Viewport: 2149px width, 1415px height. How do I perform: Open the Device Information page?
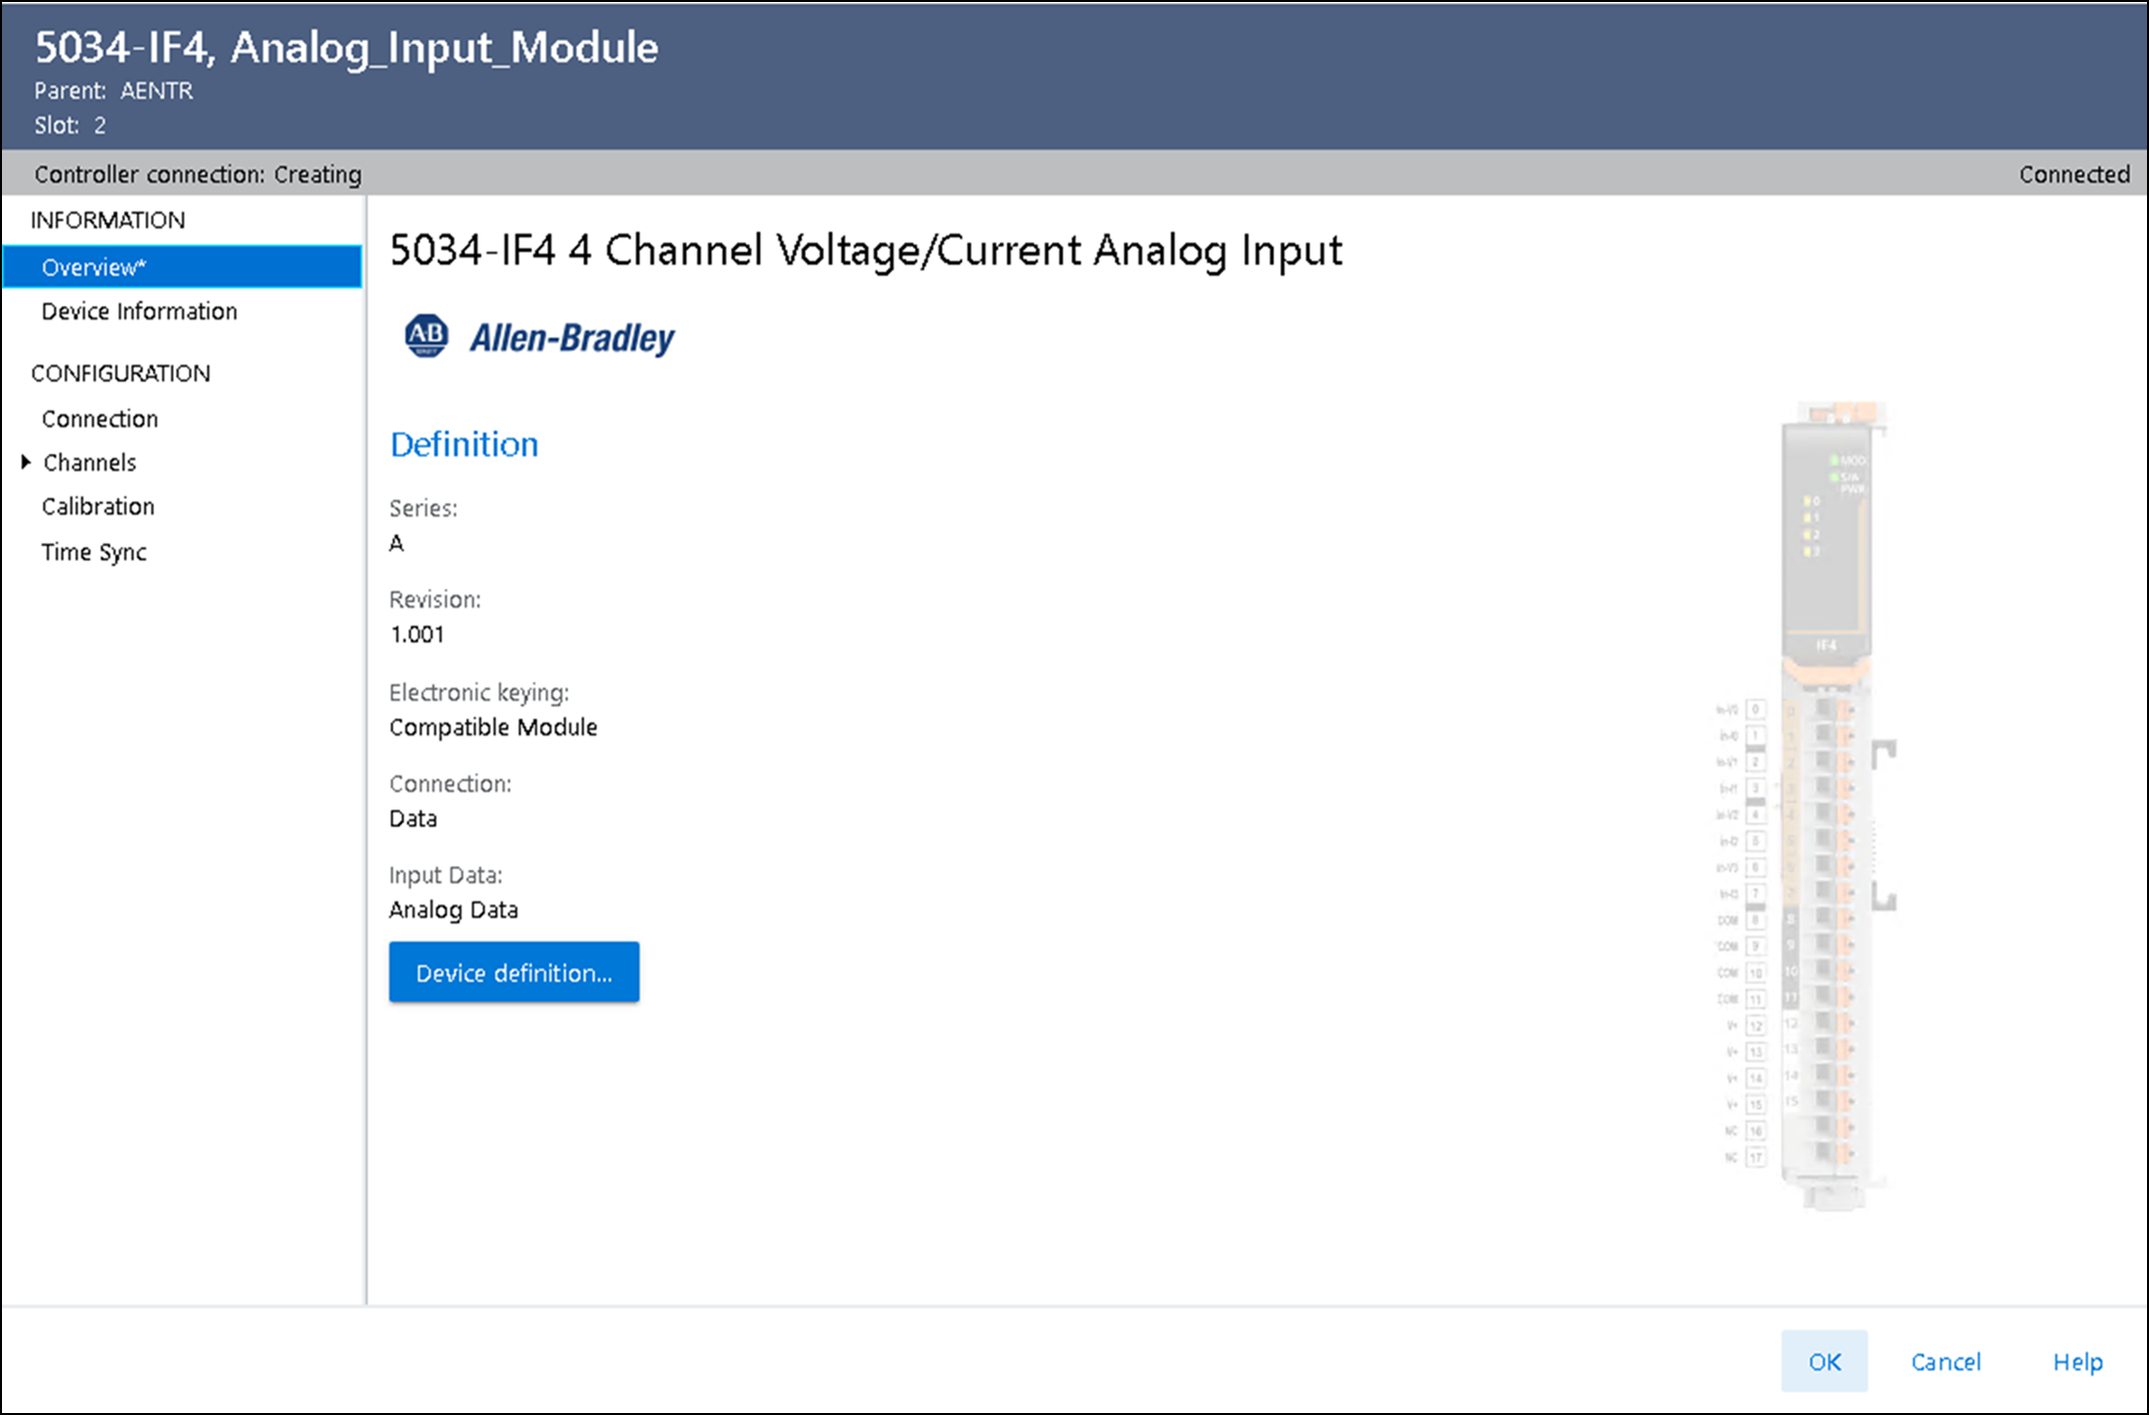(139, 312)
